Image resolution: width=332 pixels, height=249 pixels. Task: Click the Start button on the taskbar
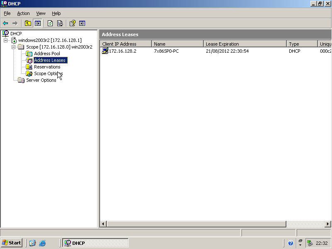pos(12,243)
